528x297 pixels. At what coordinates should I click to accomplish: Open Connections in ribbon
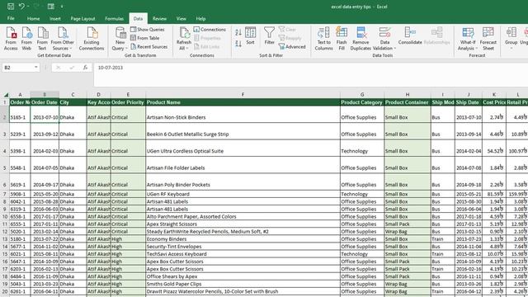coord(210,30)
